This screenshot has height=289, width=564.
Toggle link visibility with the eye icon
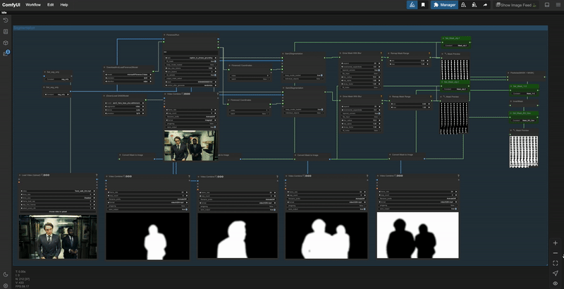click(x=556, y=283)
